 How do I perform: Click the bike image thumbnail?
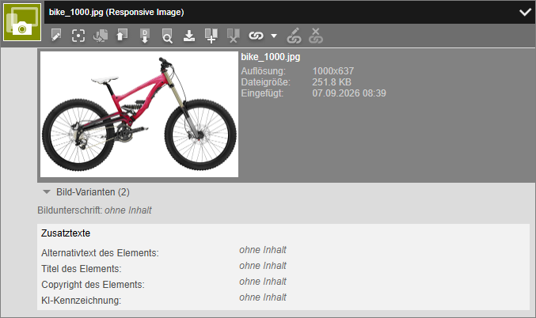click(139, 114)
